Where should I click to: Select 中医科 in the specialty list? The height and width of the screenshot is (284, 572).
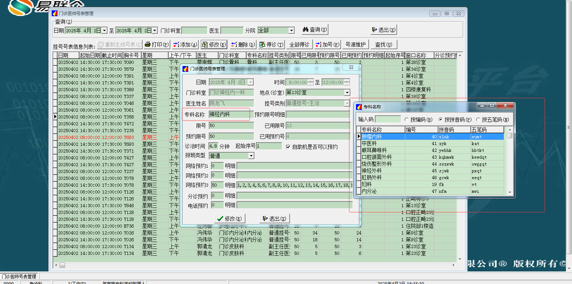pos(432,143)
